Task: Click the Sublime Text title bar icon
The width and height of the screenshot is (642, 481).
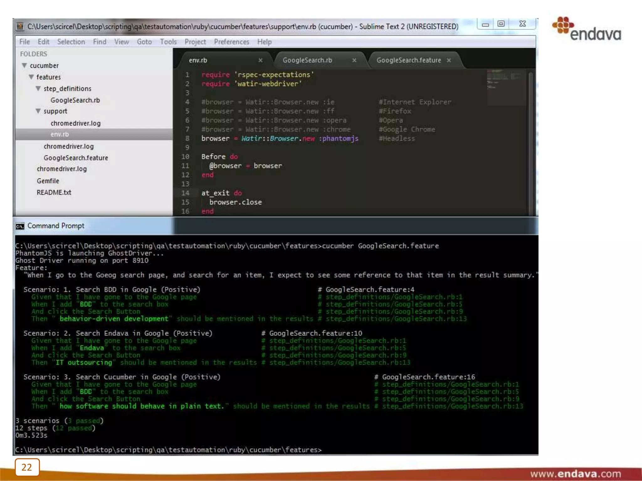Action: pos(20,26)
